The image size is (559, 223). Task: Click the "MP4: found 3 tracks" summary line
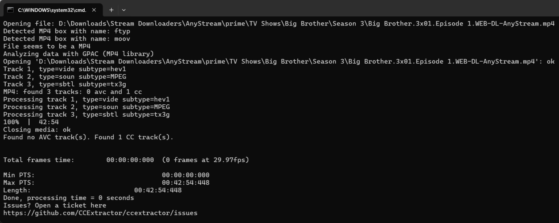(73, 92)
